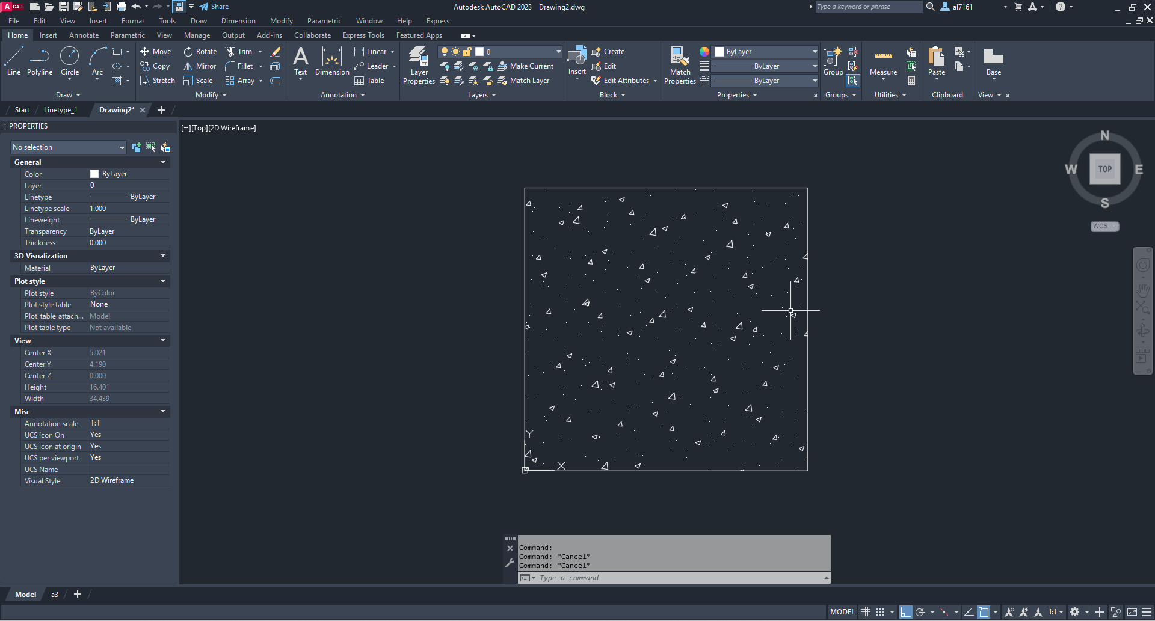The image size is (1155, 621).
Task: Toggle Ortho mode in the status bar
Action: (906, 612)
